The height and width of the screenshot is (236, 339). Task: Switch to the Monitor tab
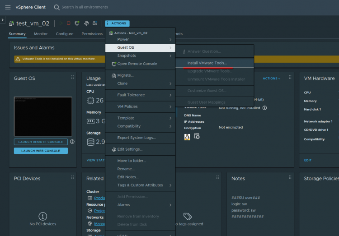(41, 34)
